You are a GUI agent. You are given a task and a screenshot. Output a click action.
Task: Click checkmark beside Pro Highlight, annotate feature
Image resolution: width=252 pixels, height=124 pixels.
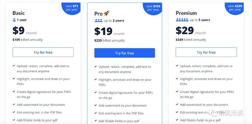point(96,79)
